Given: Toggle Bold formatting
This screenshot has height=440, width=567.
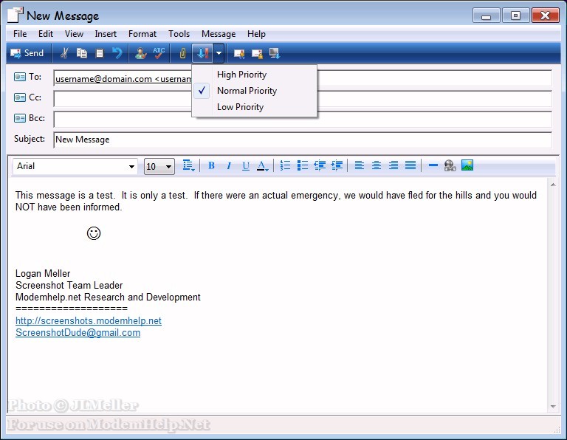Looking at the screenshot, I should coord(211,166).
